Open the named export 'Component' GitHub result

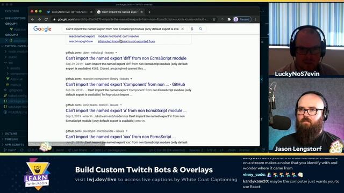pyautogui.click(x=125, y=84)
